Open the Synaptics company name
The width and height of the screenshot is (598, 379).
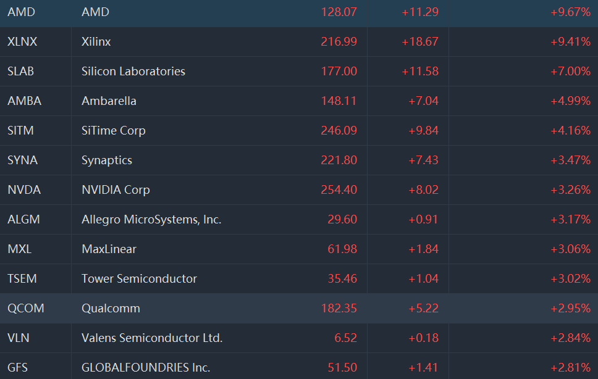click(x=107, y=160)
